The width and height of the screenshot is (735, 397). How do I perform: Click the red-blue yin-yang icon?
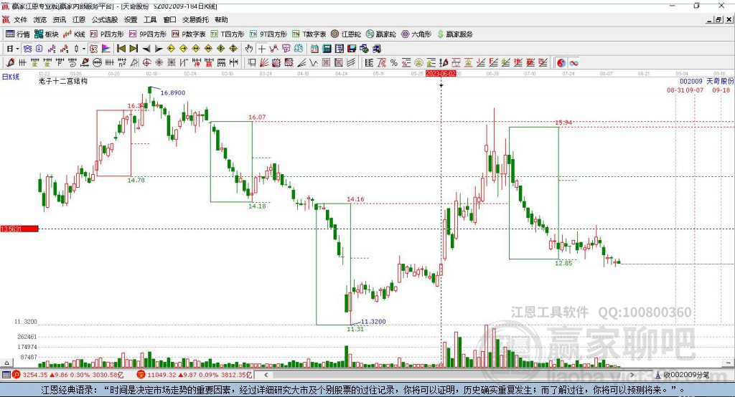pos(561,63)
